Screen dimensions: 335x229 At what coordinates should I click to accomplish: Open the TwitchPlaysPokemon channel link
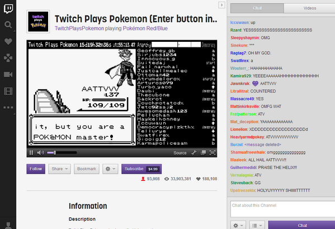[x=79, y=28]
